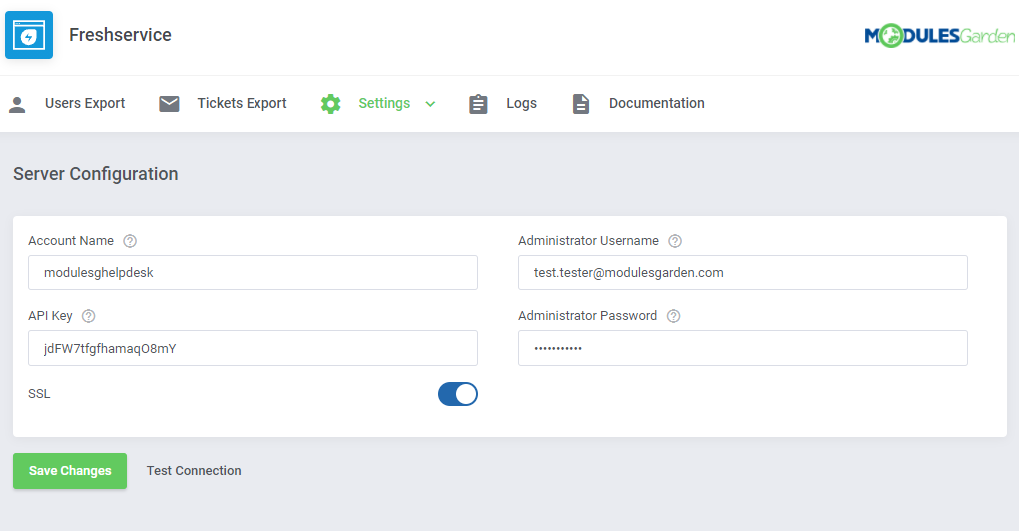Click the SSL label text
This screenshot has width=1019, height=531.
pos(39,394)
